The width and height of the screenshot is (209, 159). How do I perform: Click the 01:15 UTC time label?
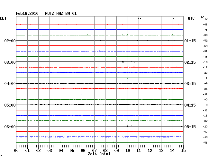point(190,41)
